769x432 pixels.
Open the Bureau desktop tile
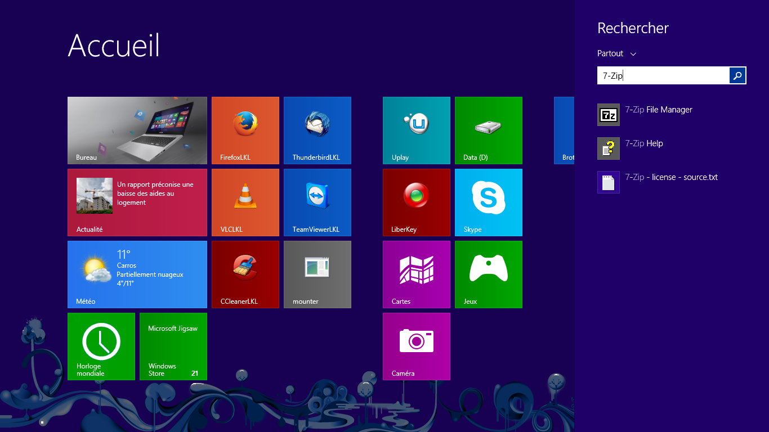point(137,130)
